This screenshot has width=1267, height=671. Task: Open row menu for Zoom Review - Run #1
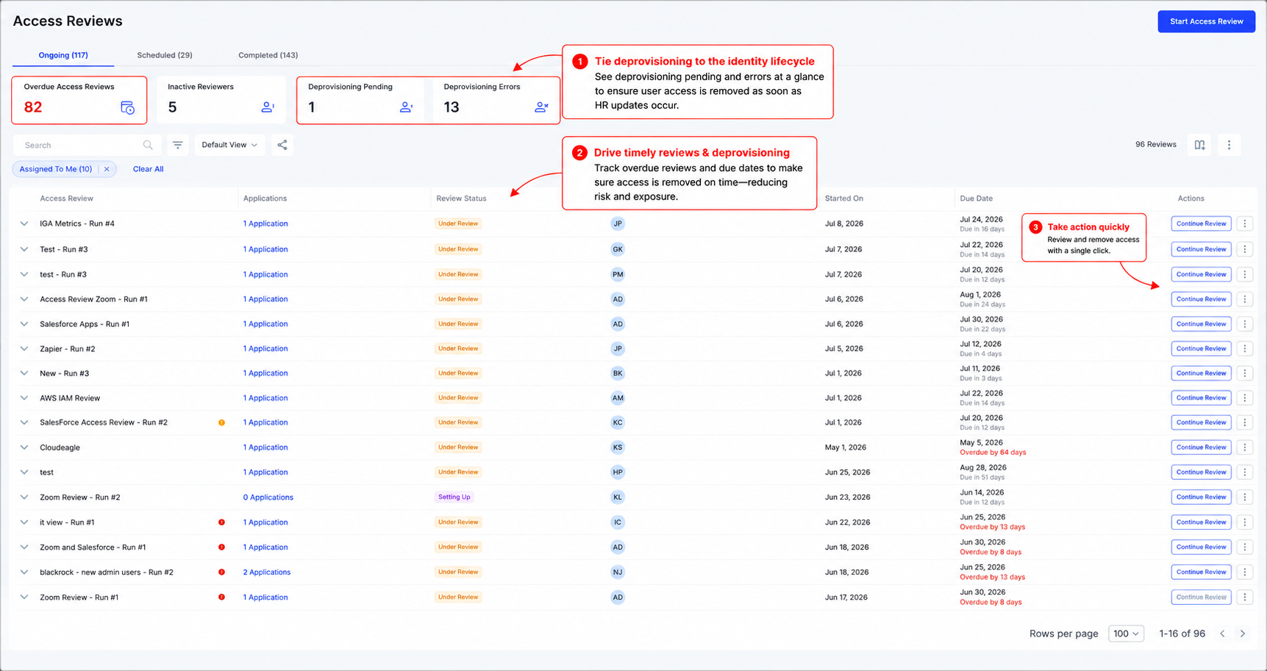[x=1244, y=597]
